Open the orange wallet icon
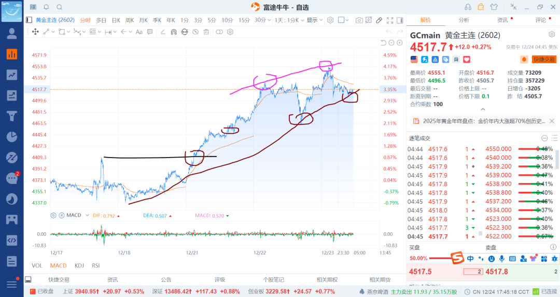Image resolution: width=560 pixels, height=297 pixels. pos(481,7)
